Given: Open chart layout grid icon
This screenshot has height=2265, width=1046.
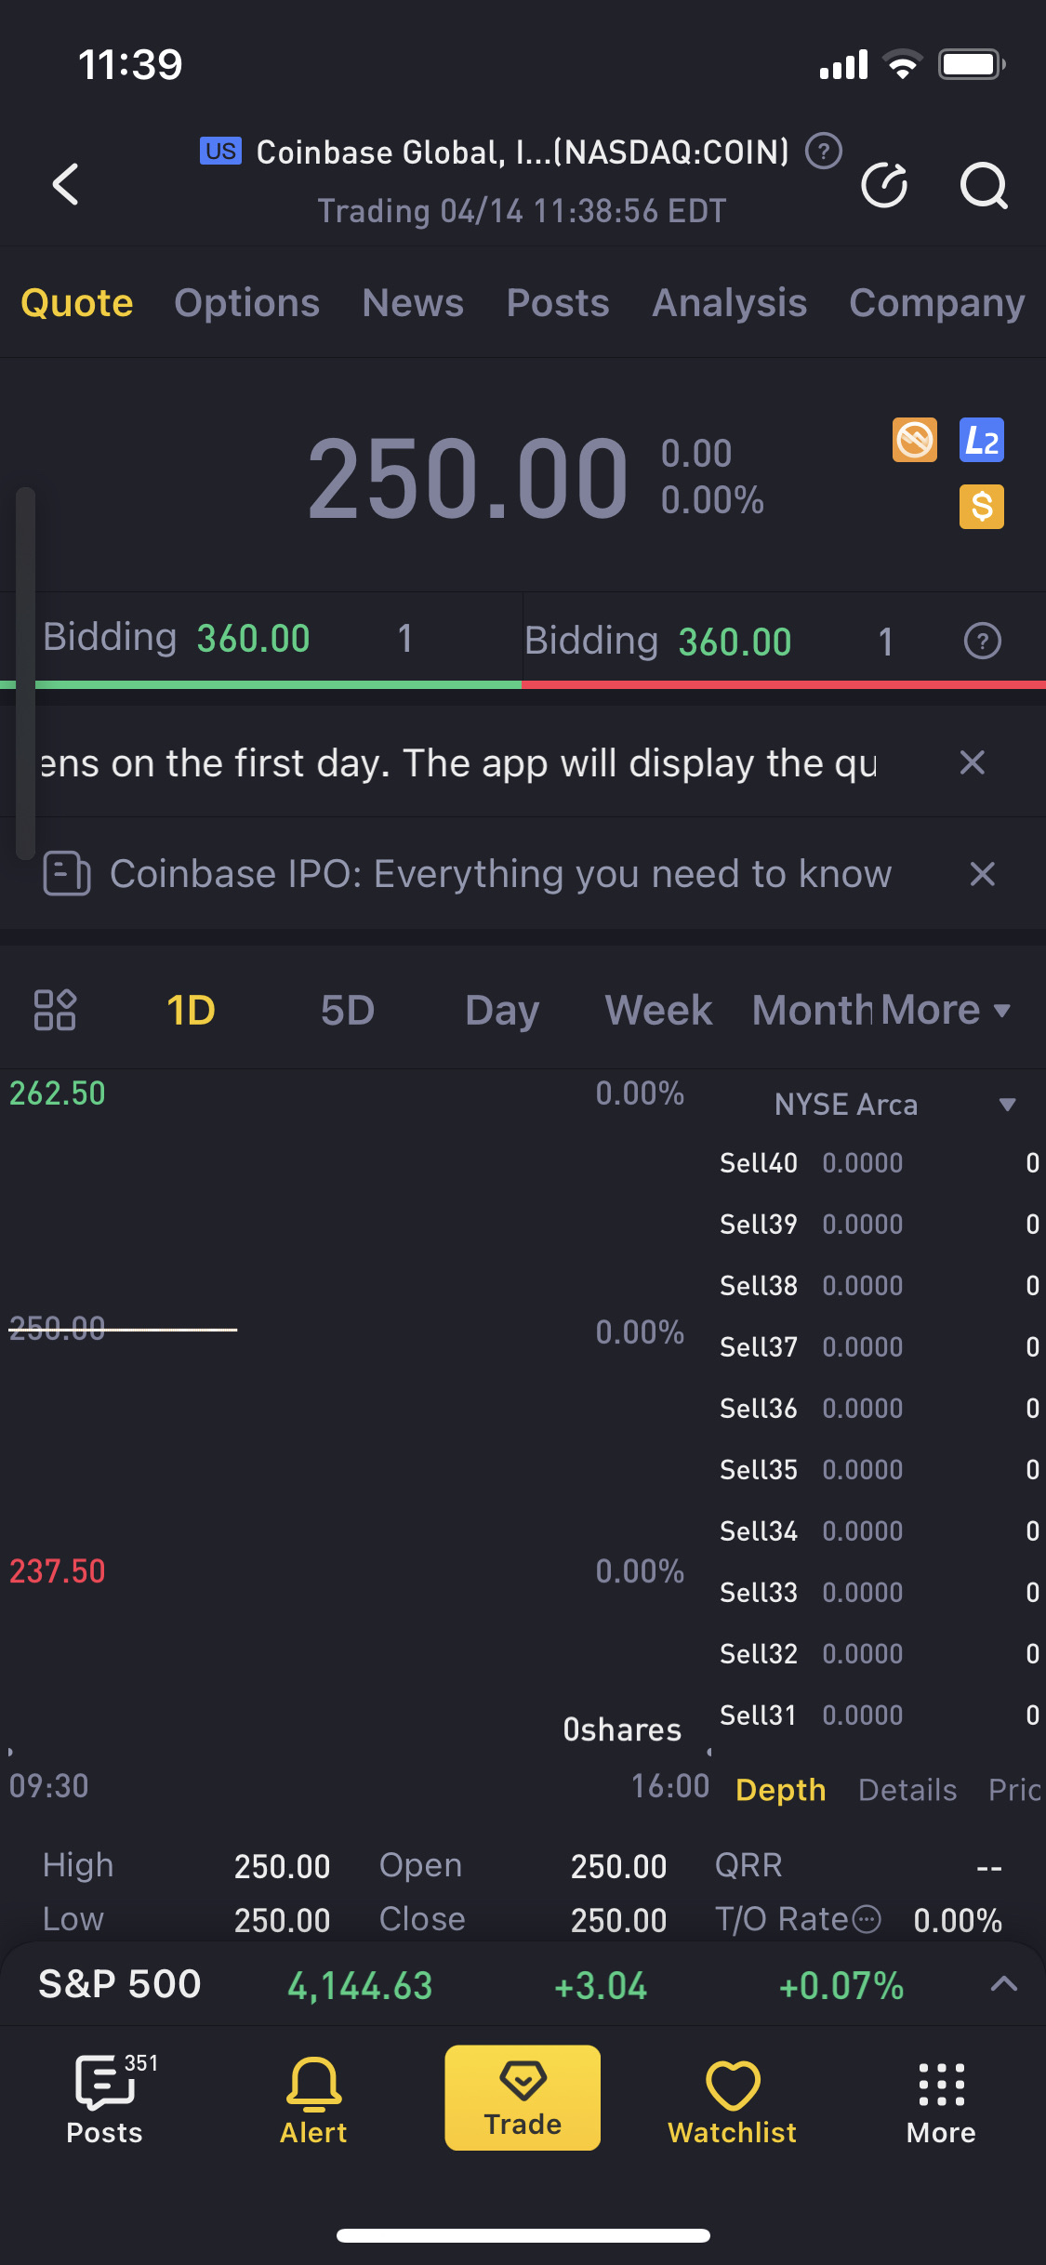Looking at the screenshot, I should tap(55, 1010).
